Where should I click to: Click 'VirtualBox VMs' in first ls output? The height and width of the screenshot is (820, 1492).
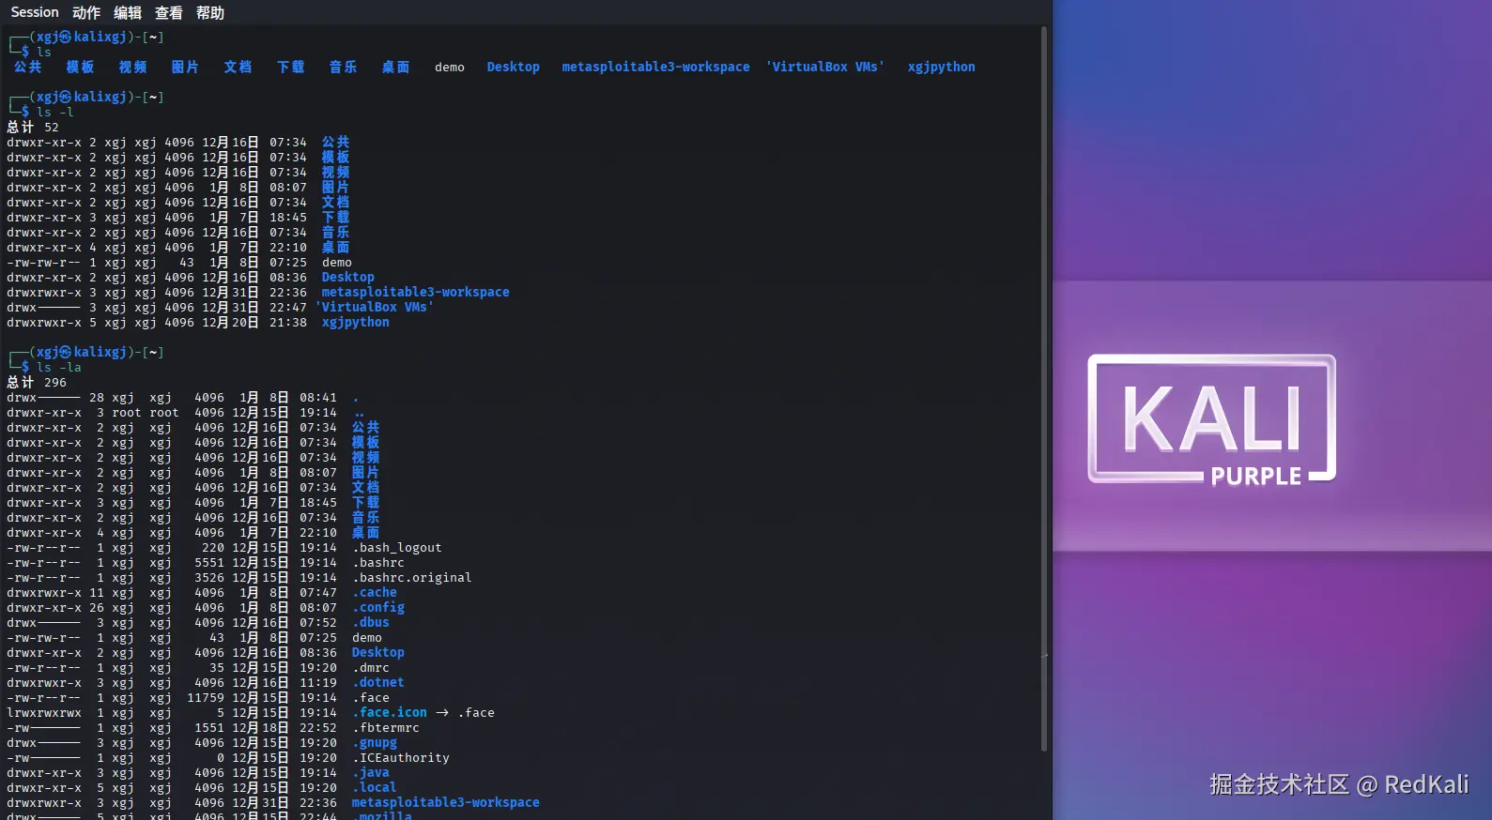(825, 67)
